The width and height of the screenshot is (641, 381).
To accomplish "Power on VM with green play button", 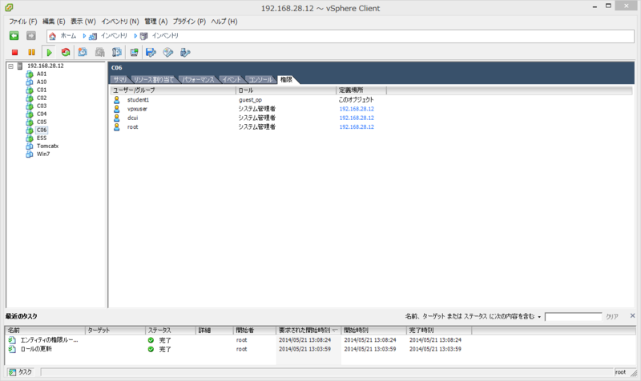I will click(x=49, y=52).
